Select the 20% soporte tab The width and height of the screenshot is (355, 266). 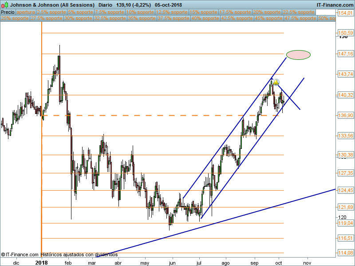(267, 12)
